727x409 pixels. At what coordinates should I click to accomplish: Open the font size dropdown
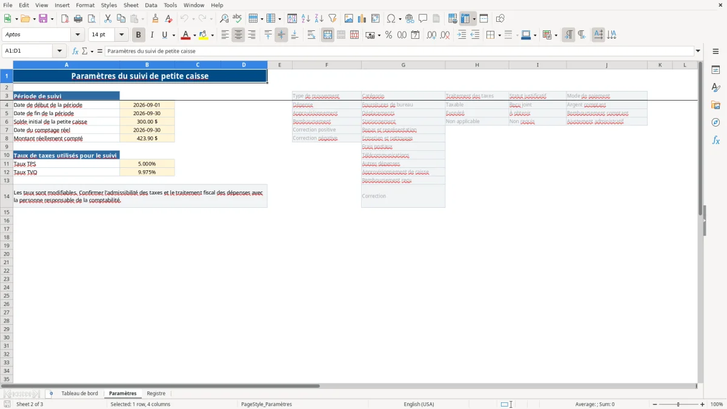(121, 35)
